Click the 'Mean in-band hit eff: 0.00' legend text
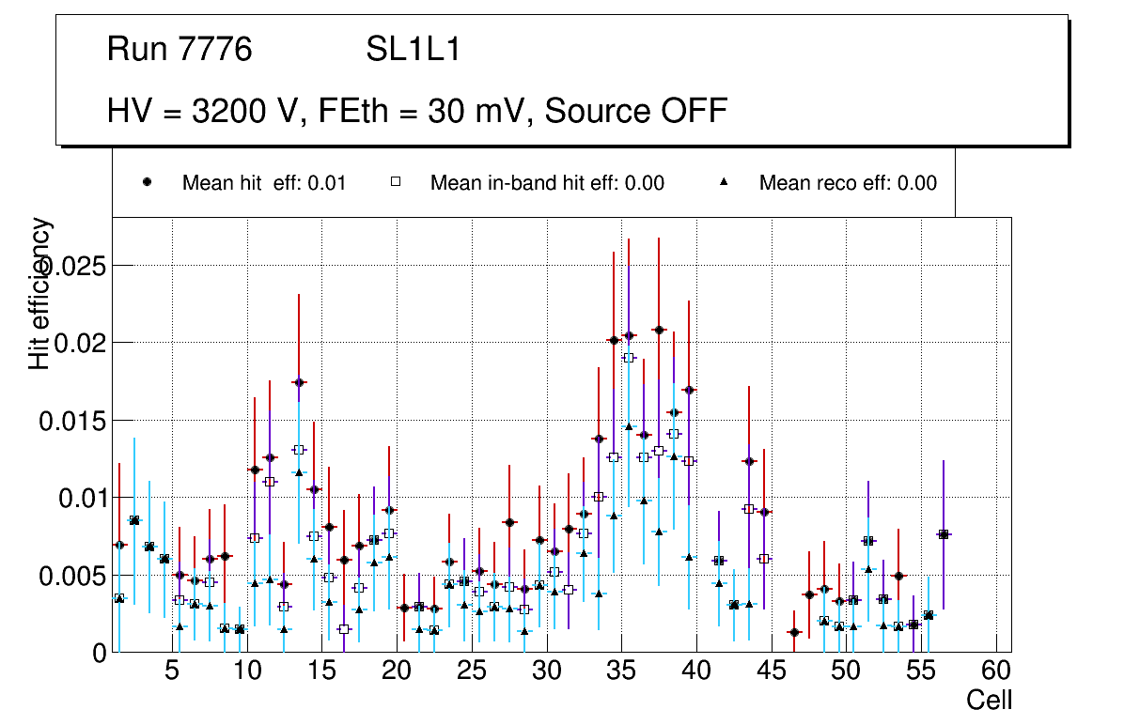This screenshot has height=725, width=1124. tap(547, 183)
